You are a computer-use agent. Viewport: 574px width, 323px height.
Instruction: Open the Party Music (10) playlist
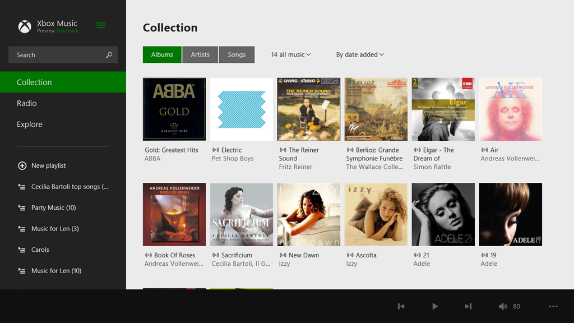pyautogui.click(x=53, y=207)
